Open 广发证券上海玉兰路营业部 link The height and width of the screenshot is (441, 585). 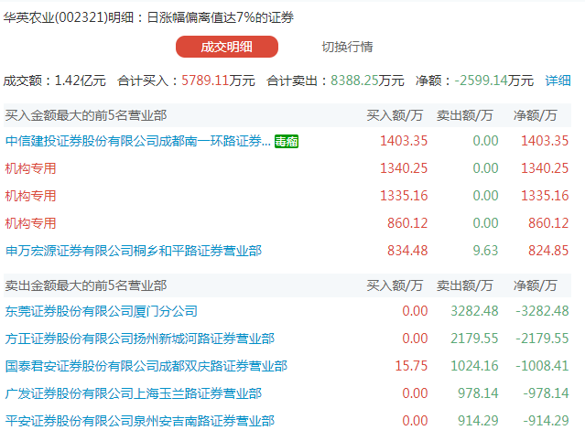coord(134,393)
